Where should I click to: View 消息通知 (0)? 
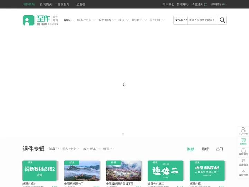pyautogui.click(x=199, y=4)
